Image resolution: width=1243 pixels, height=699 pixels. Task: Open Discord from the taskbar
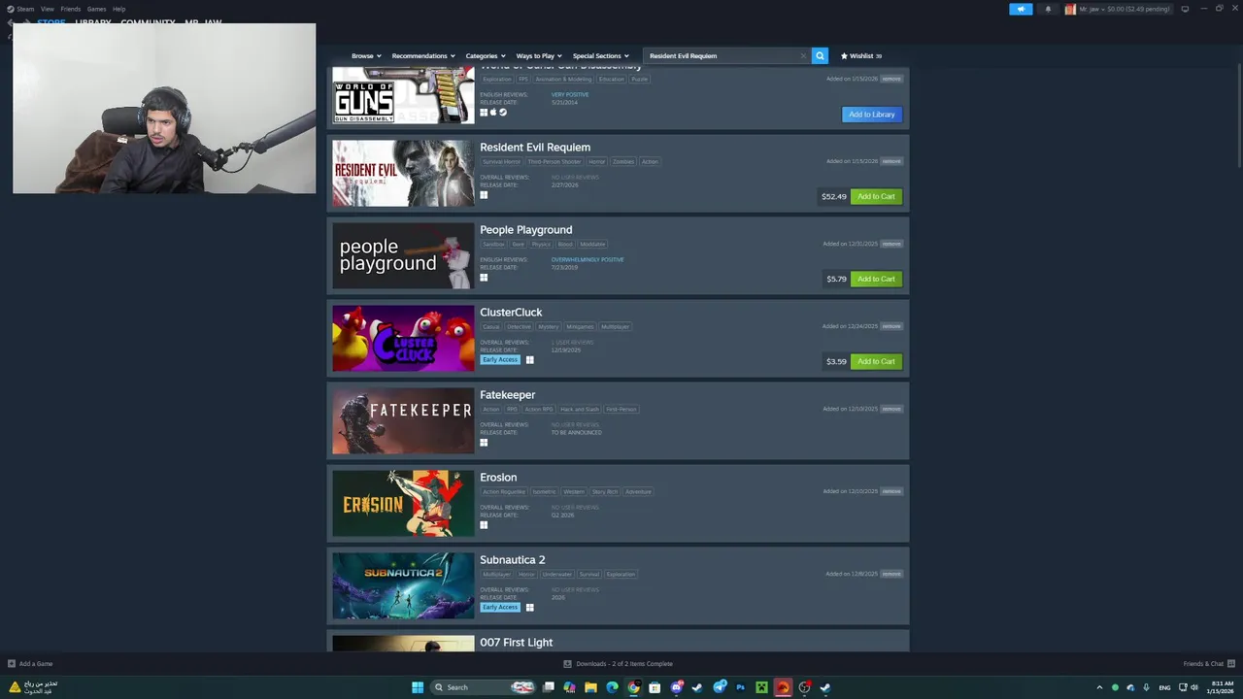point(677,687)
